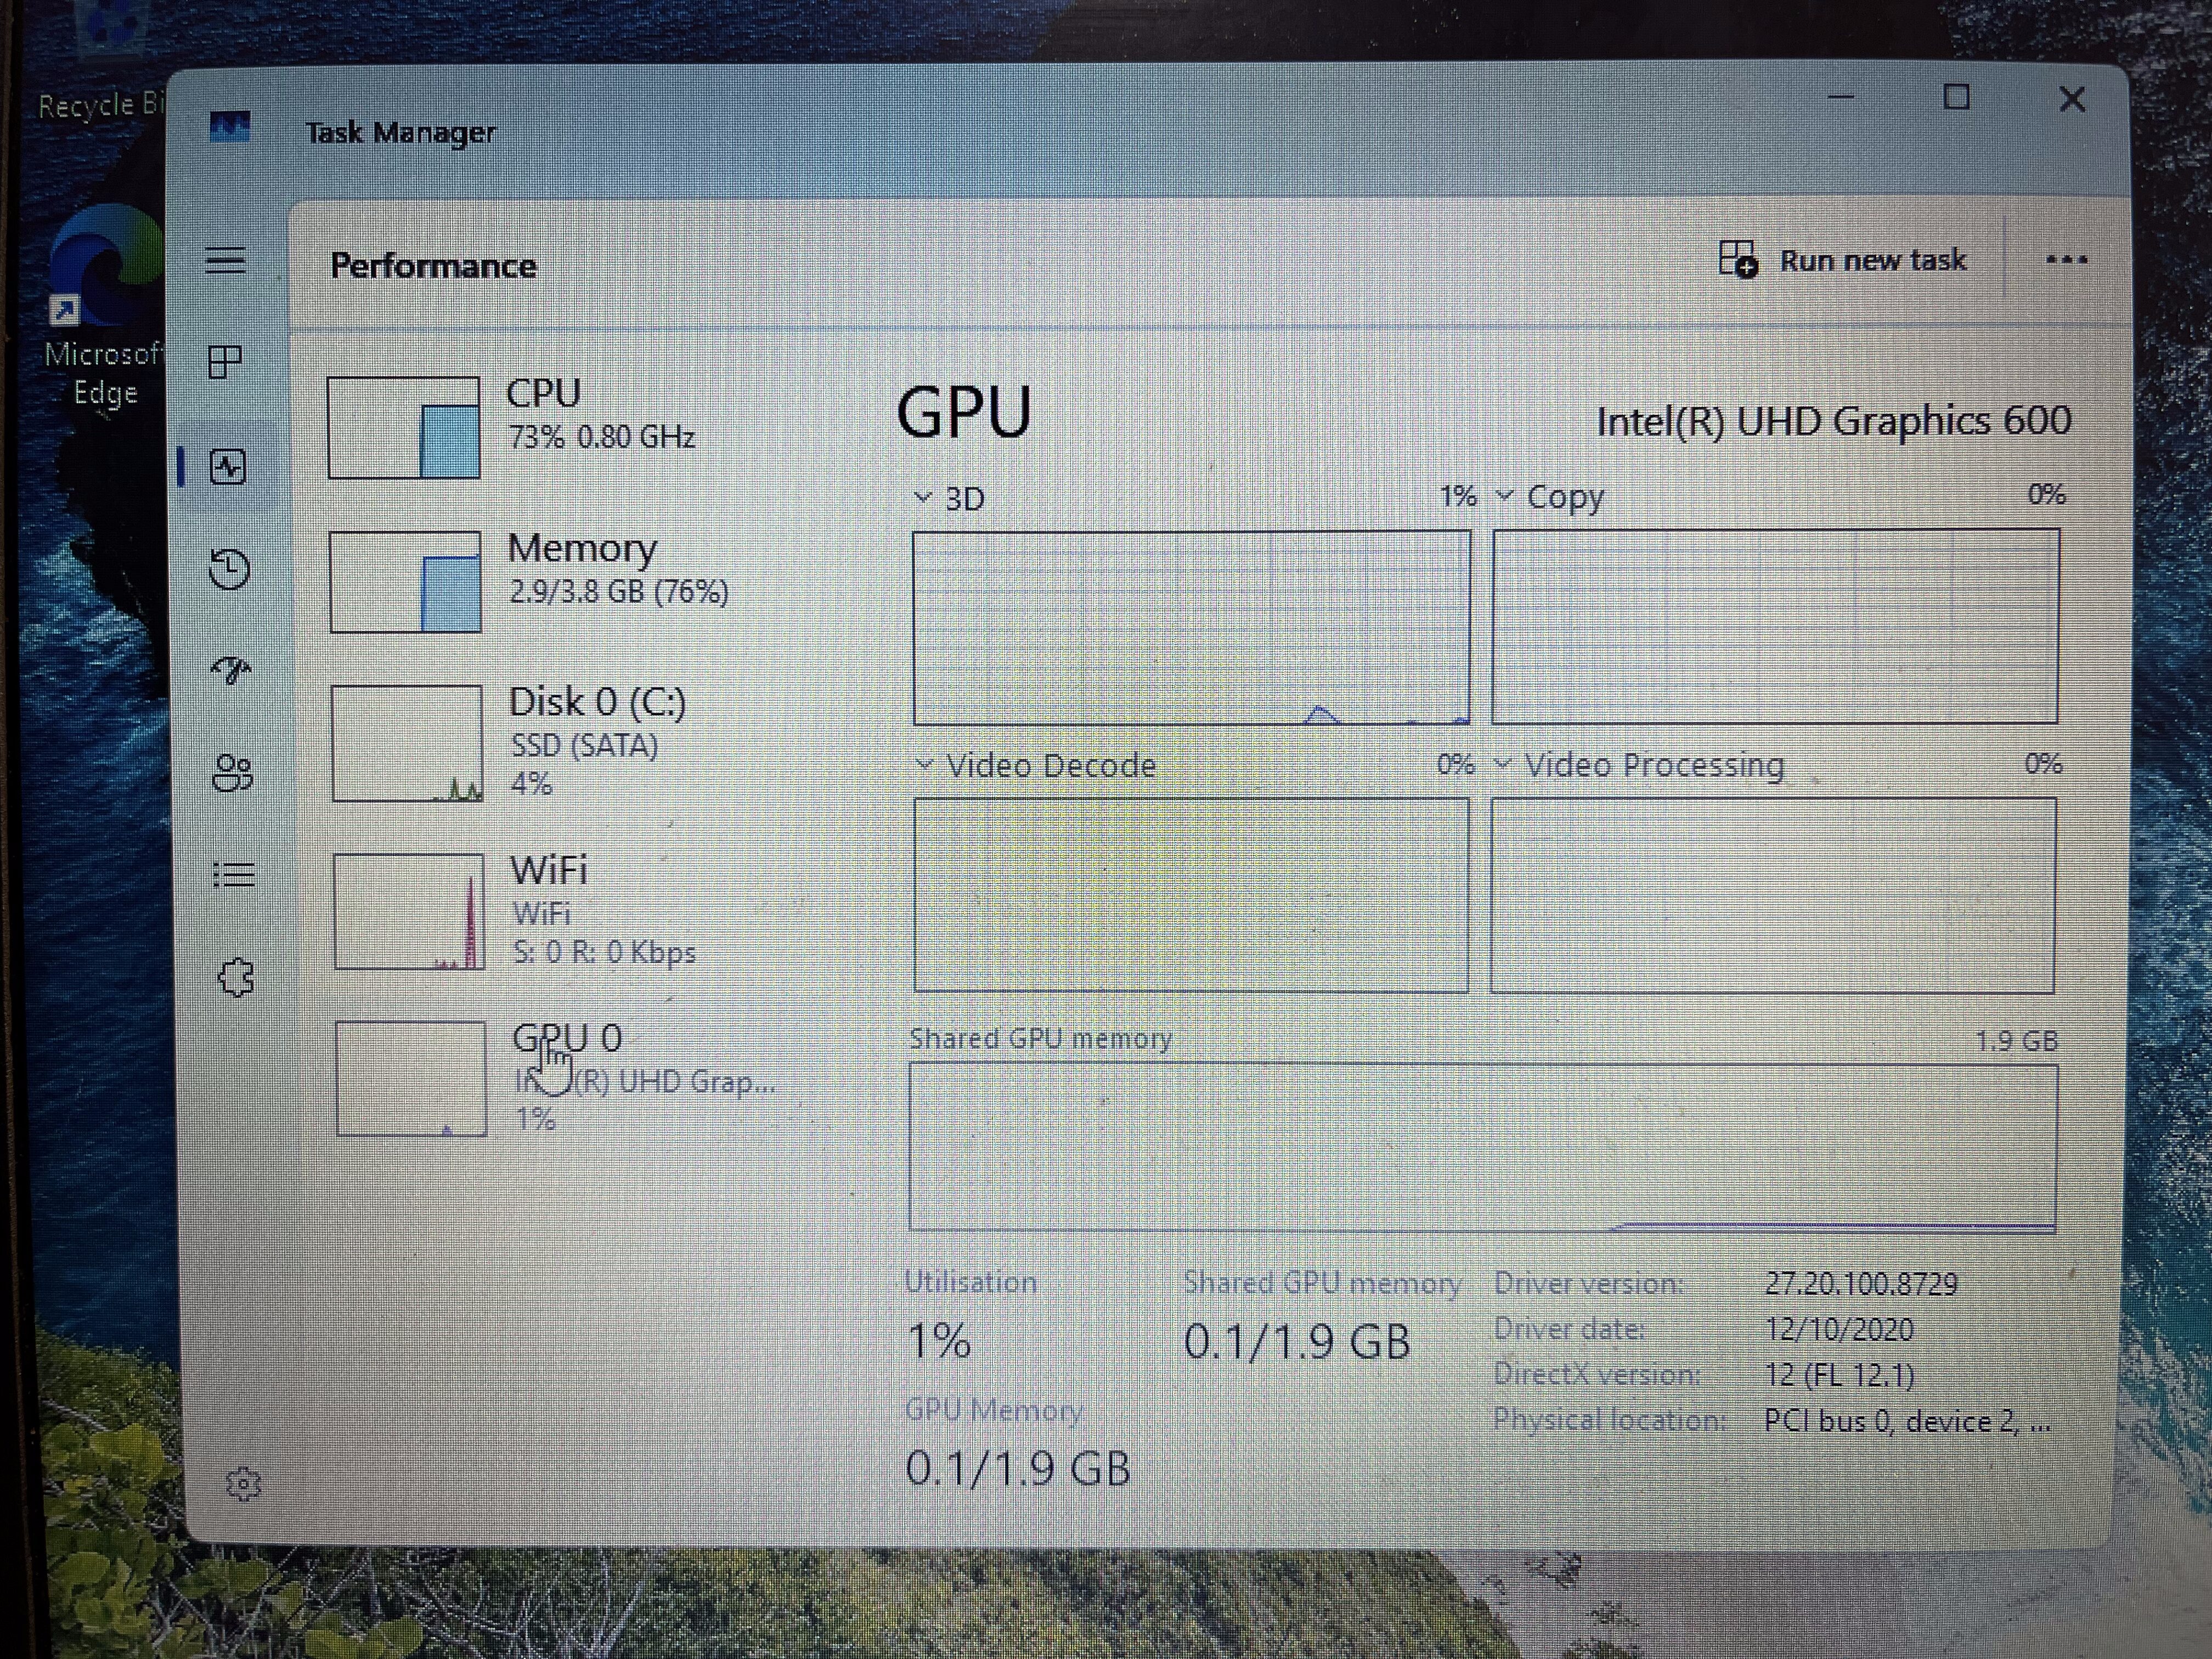This screenshot has height=1659, width=2212.
Task: Click the GPU Memory 0.1/1.9 GB value
Action: point(1018,1468)
